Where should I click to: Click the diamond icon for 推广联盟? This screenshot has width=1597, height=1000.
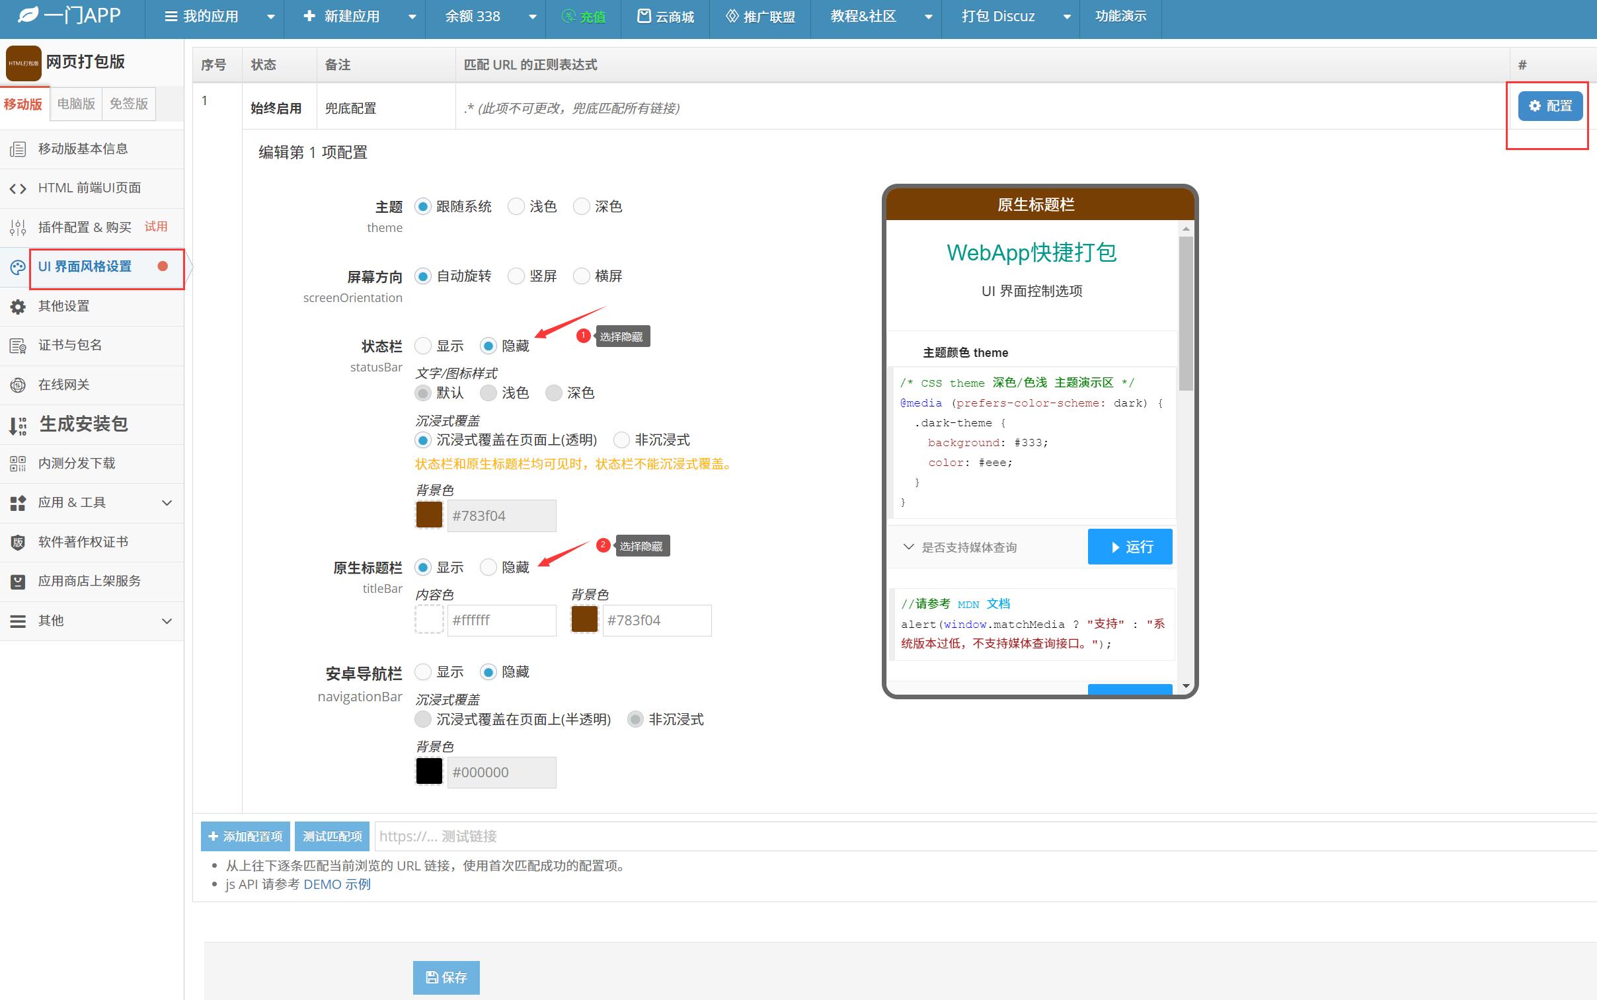(x=731, y=16)
